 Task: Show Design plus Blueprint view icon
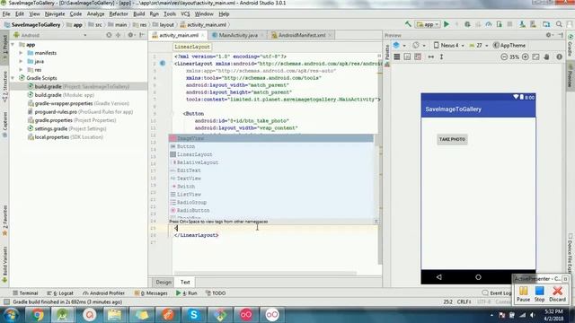[x=418, y=57]
